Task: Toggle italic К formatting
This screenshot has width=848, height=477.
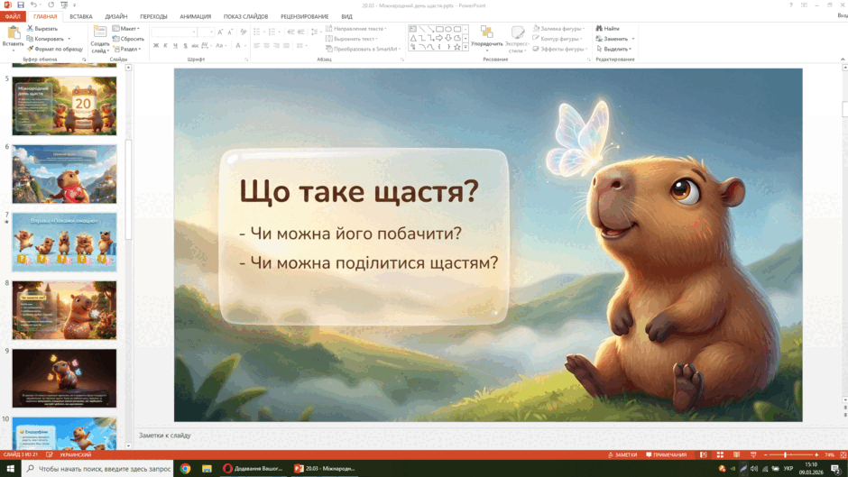Action: point(165,46)
